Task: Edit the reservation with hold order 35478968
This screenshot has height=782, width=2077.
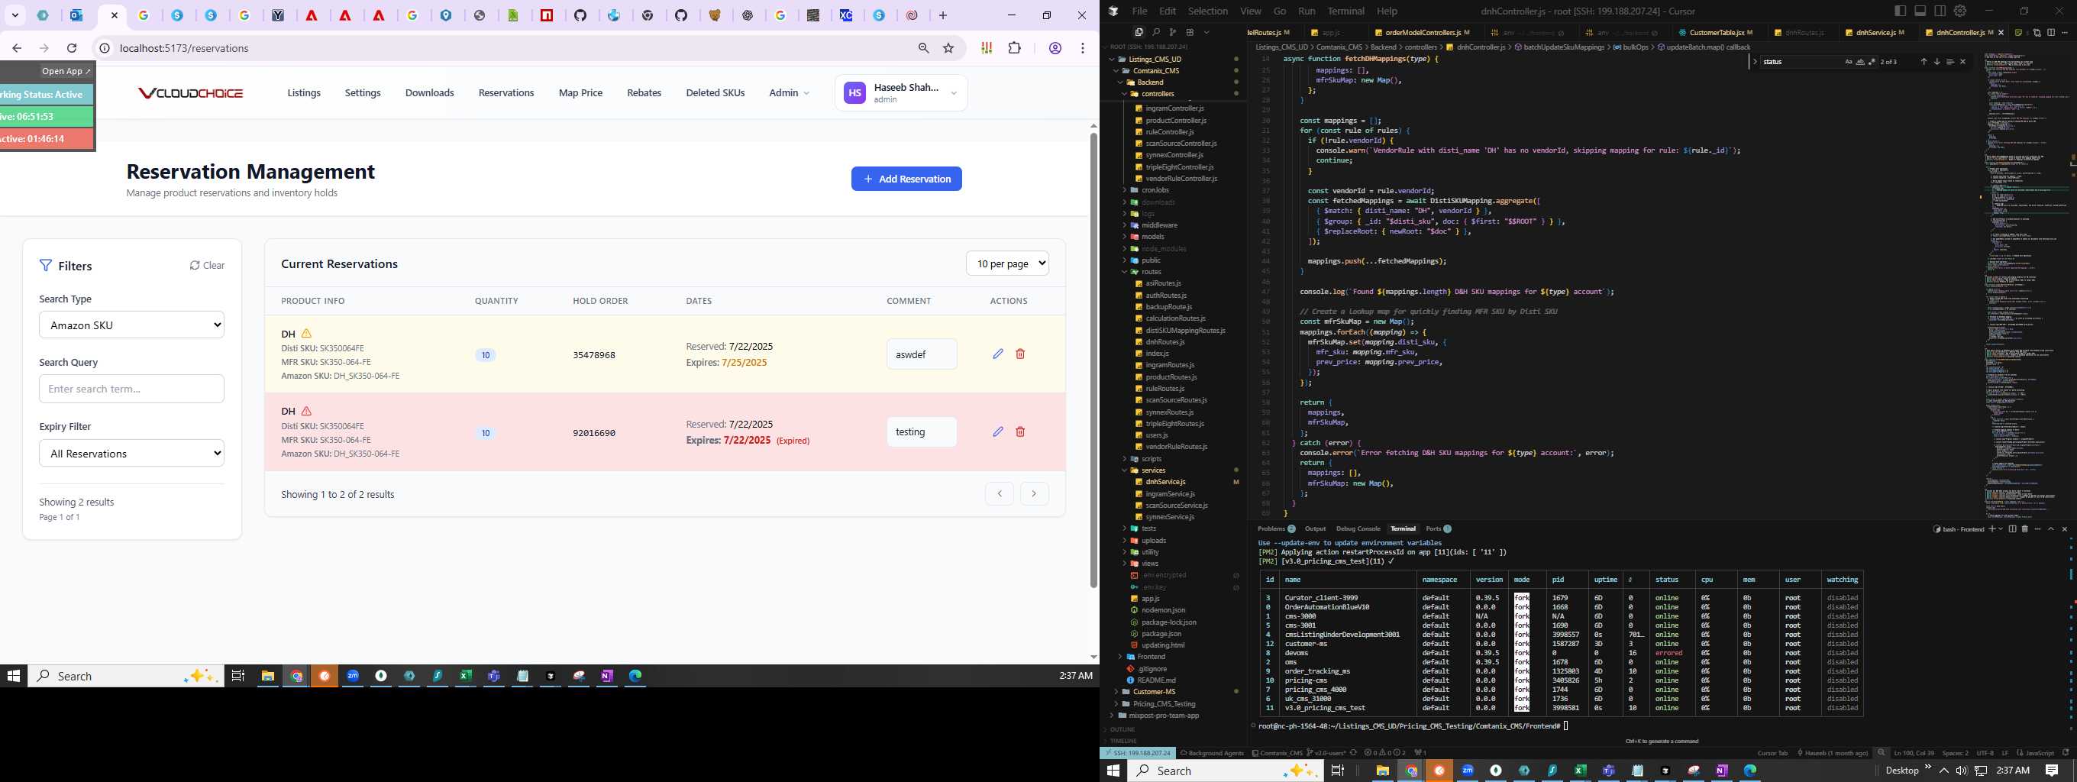Action: click(998, 354)
